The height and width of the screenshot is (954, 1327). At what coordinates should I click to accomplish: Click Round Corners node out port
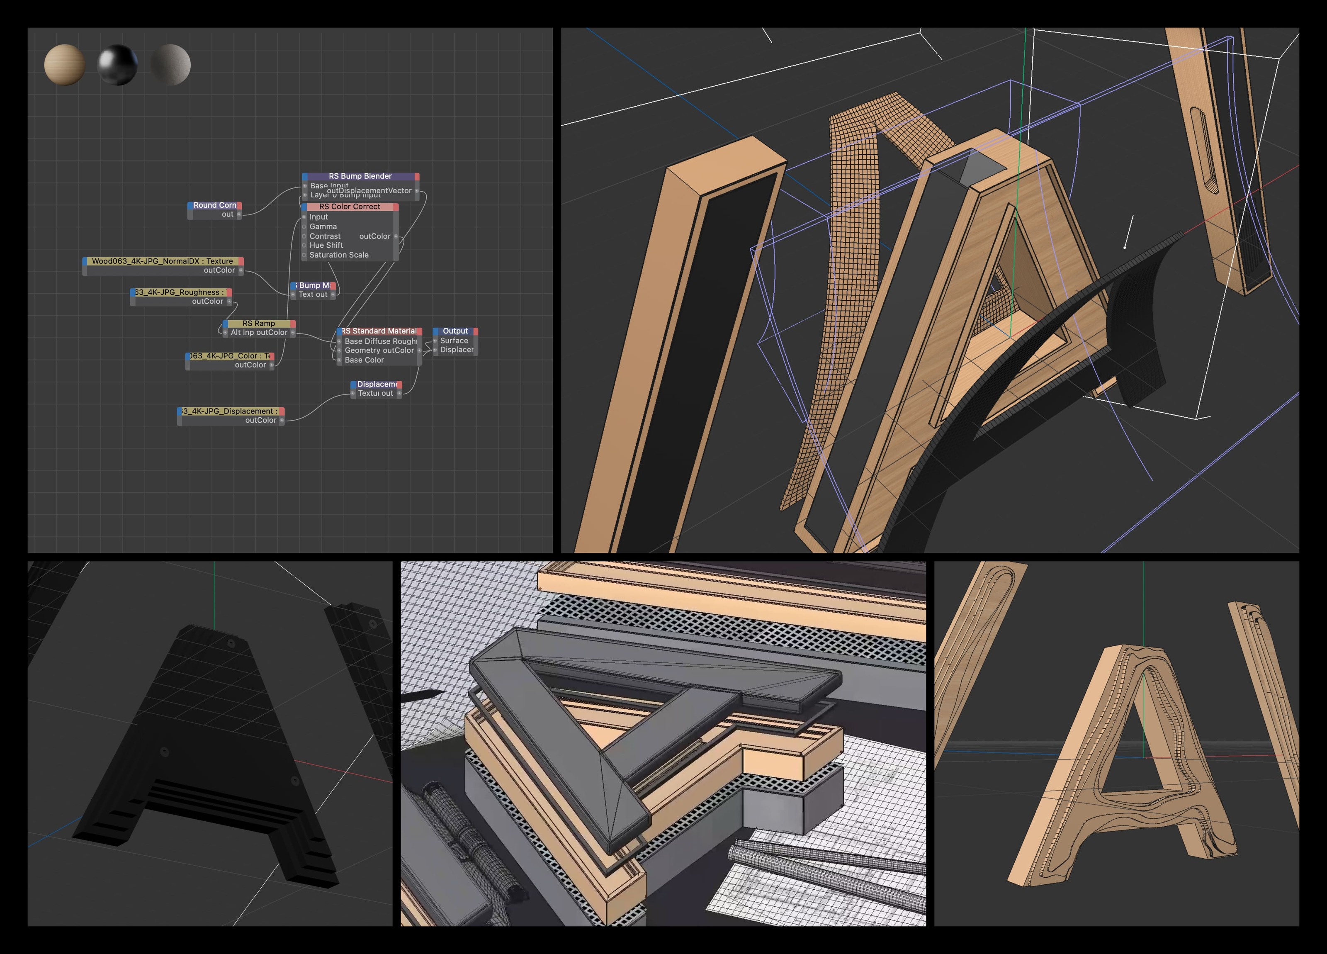coord(239,215)
